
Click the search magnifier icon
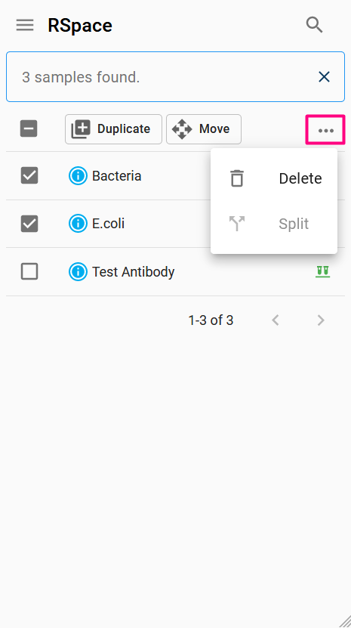pos(315,25)
